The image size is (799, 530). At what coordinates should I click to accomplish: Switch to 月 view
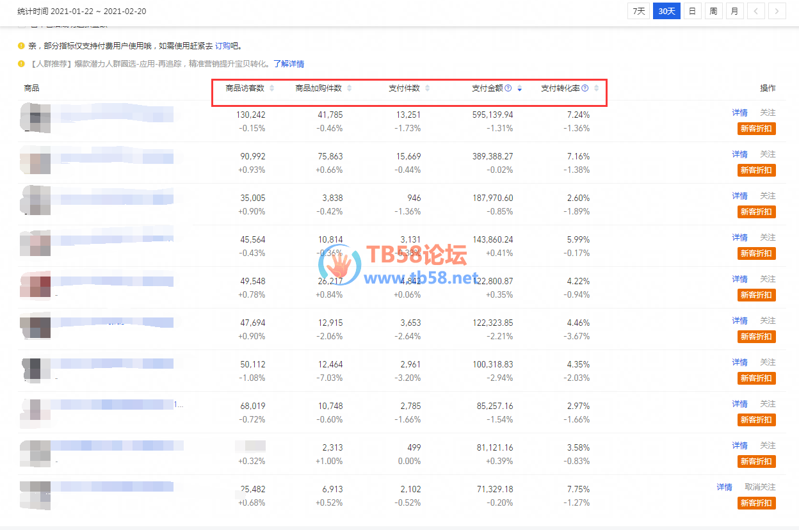(x=734, y=11)
